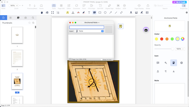Switch to the Annotations sidebar tab
Viewport: 189px width, 107px height.
[x=18, y=18]
